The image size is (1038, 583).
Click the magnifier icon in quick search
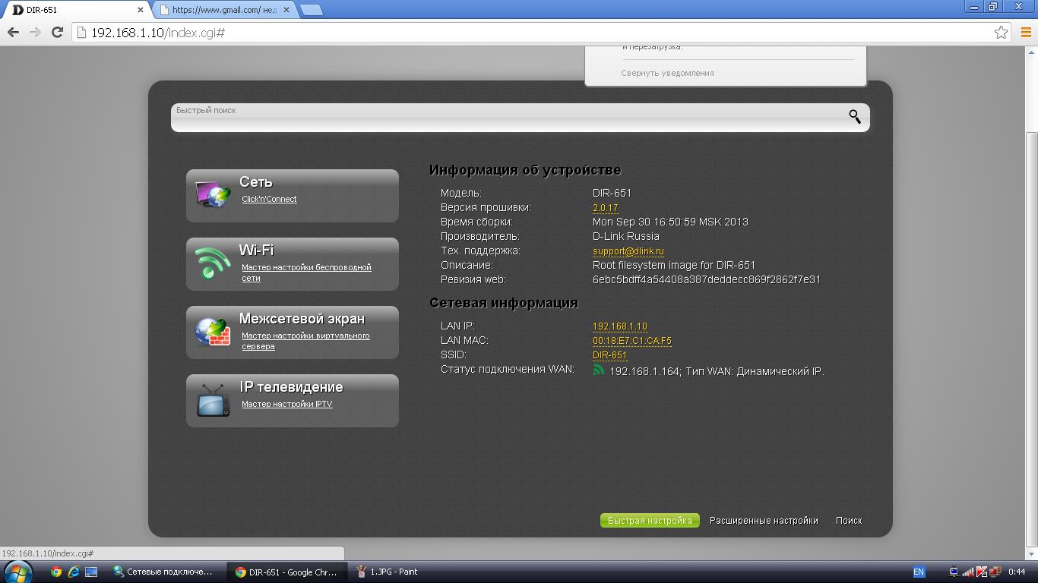point(855,116)
